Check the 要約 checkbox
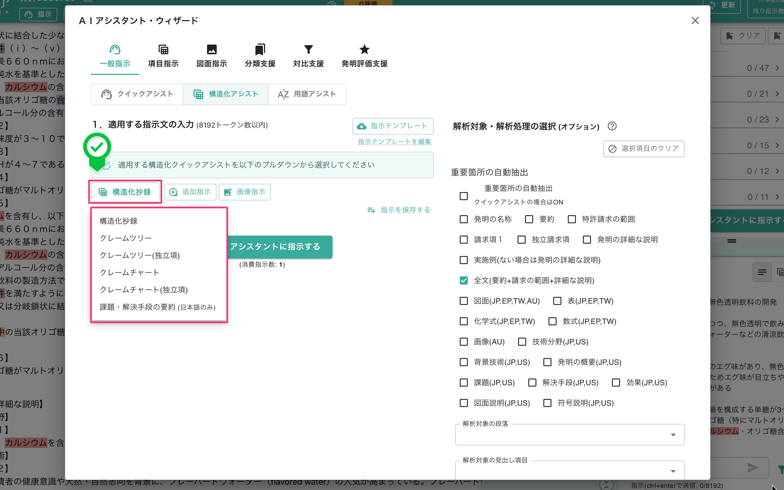784x490 pixels. (529, 219)
